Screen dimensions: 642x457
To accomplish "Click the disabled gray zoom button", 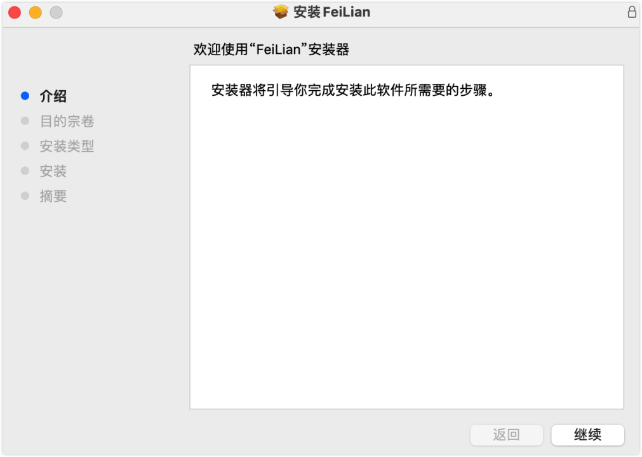I will pos(56,13).
